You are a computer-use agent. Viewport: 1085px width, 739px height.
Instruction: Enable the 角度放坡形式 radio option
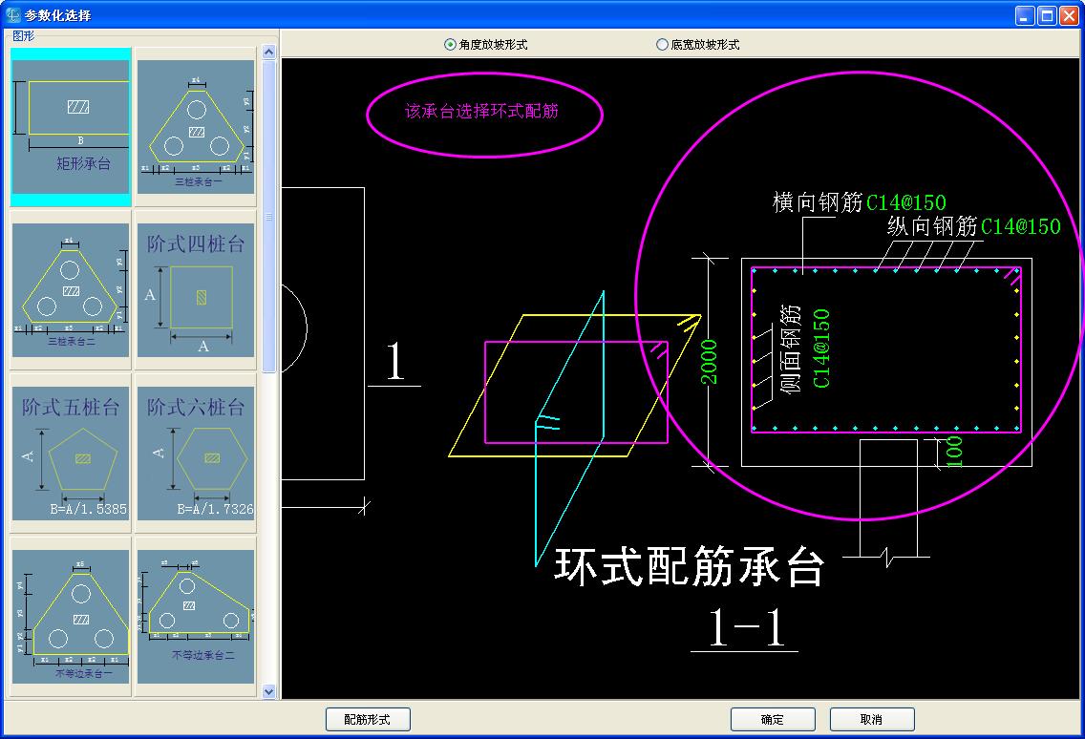pyautogui.click(x=486, y=44)
